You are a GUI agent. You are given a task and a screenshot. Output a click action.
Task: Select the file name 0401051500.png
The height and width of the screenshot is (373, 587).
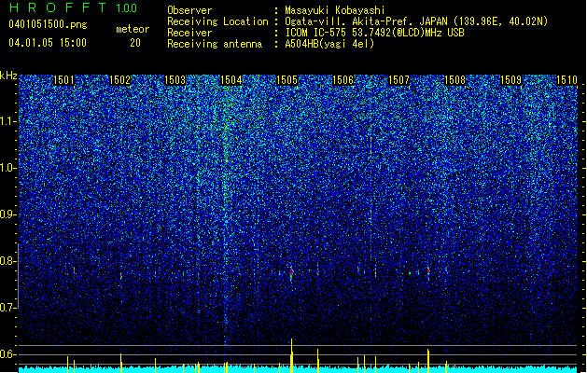48,24
